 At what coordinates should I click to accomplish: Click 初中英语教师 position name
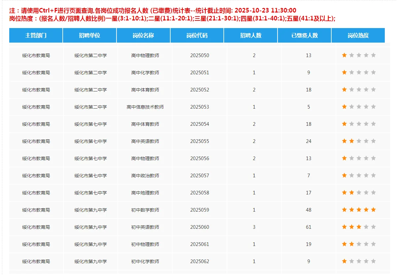(x=145, y=227)
